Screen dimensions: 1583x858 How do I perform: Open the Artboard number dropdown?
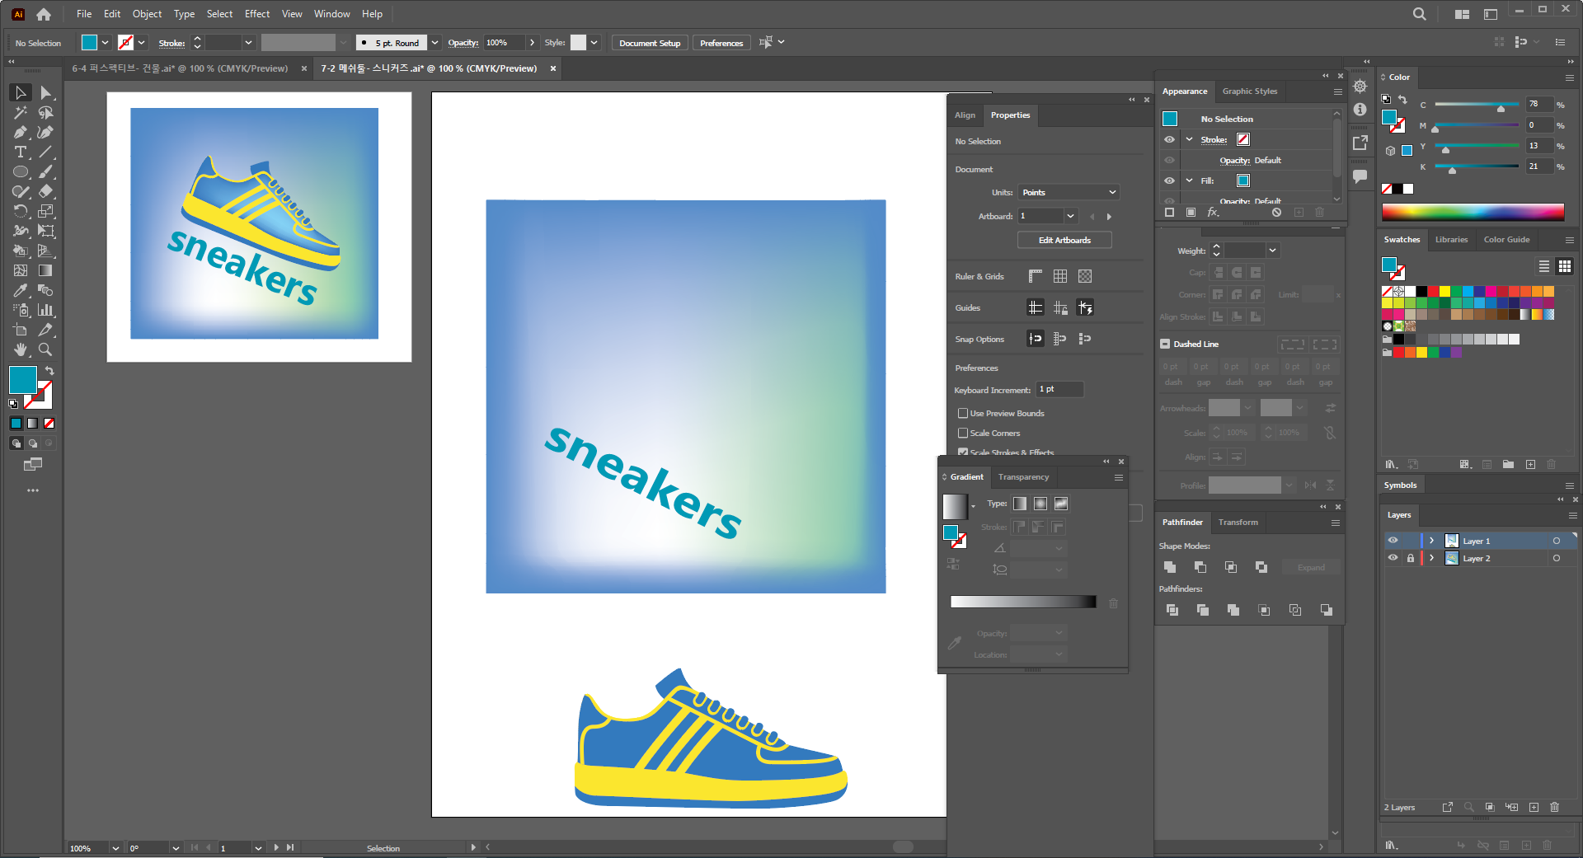(1070, 216)
